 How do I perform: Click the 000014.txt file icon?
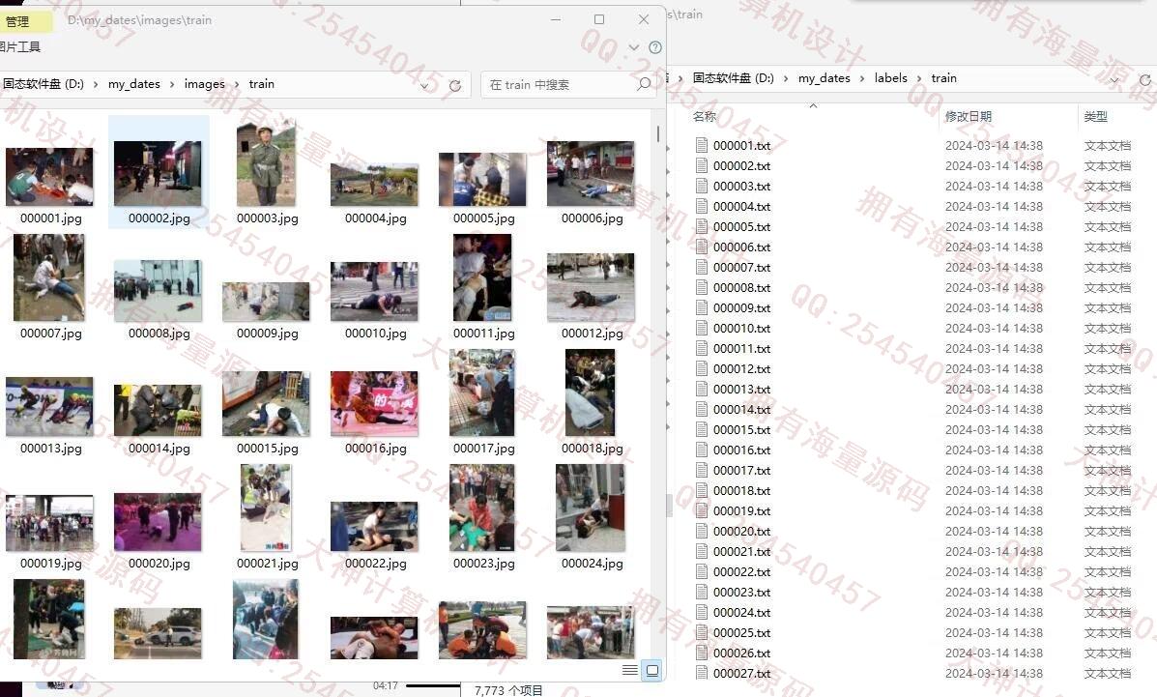(702, 410)
